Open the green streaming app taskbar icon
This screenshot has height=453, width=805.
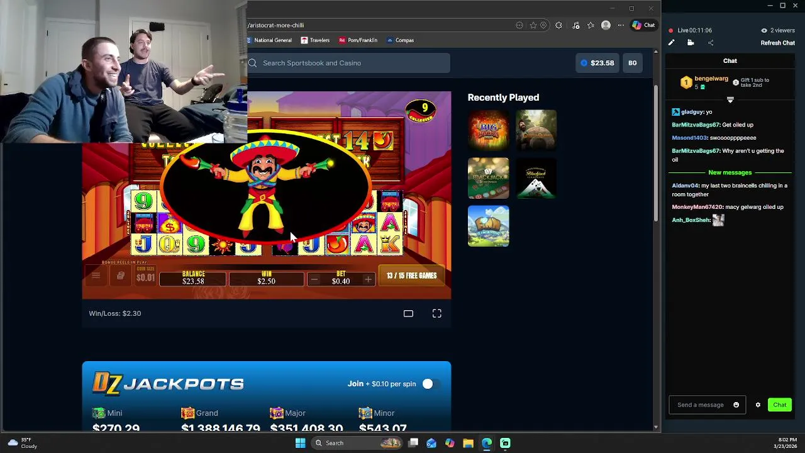coord(505,443)
